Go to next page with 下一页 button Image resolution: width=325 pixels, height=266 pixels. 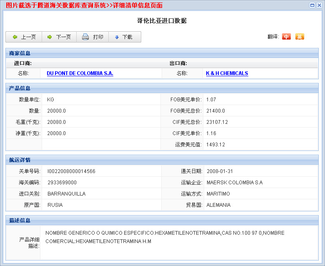59,37
